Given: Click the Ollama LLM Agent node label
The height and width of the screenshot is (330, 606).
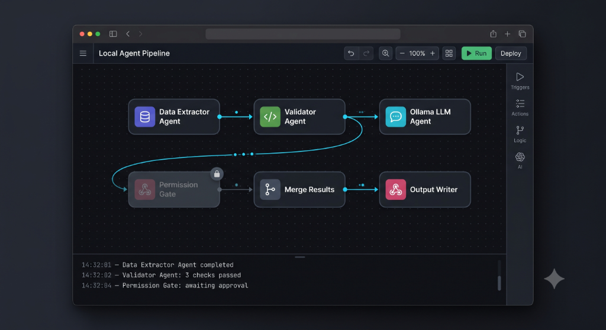Looking at the screenshot, I should [x=430, y=117].
